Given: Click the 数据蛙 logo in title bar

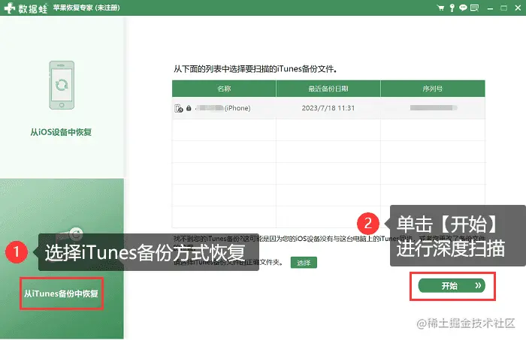Looking at the screenshot, I should (26, 8).
